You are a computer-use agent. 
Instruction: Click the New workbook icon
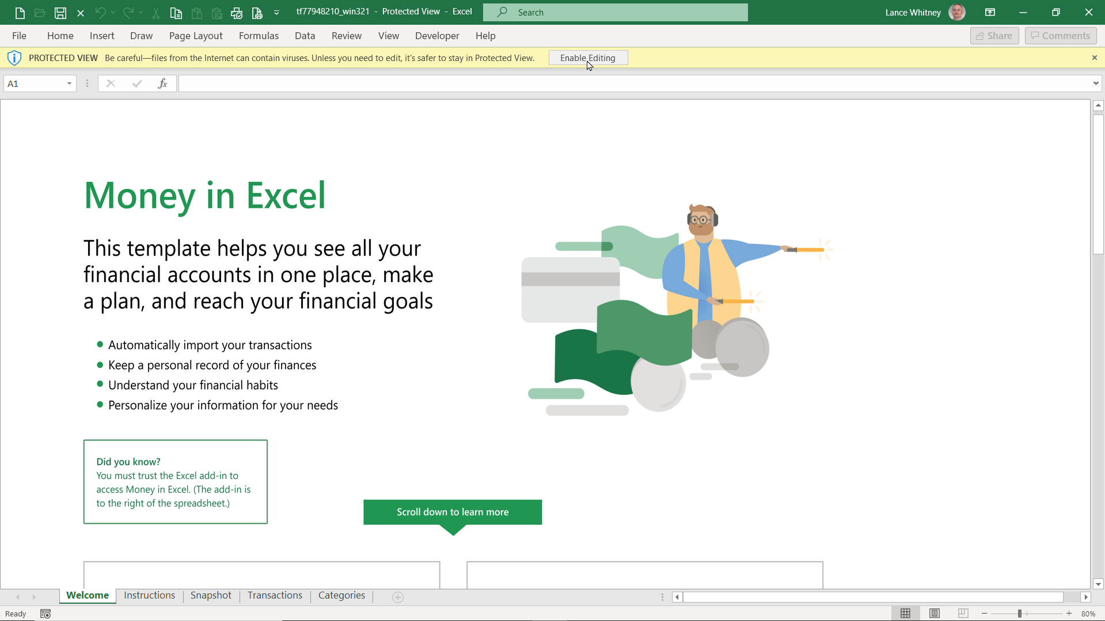20,12
